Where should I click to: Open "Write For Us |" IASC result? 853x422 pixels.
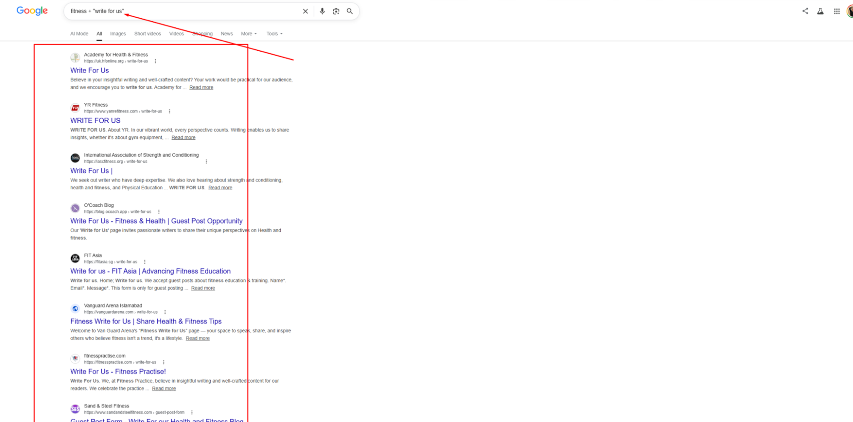[91, 171]
